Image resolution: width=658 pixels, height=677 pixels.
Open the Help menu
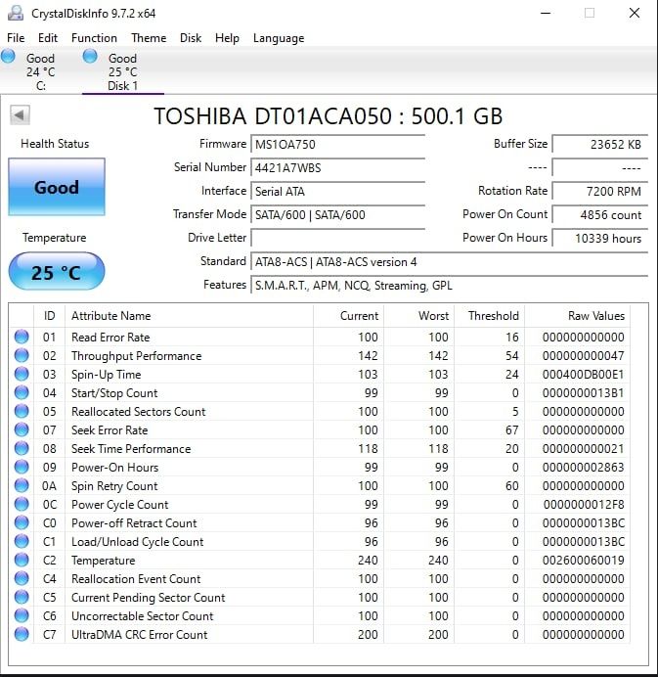point(227,38)
